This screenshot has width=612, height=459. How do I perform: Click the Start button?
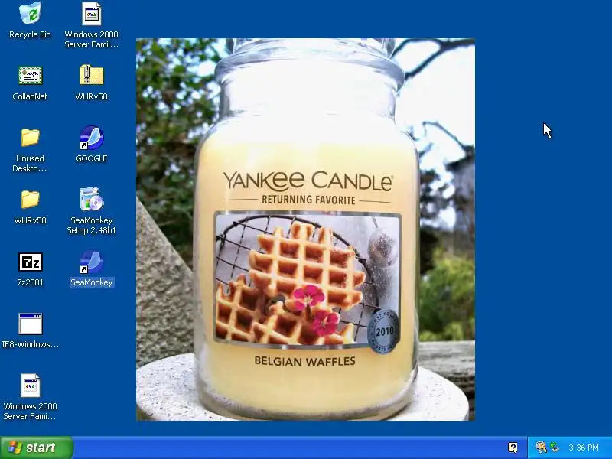click(x=37, y=448)
